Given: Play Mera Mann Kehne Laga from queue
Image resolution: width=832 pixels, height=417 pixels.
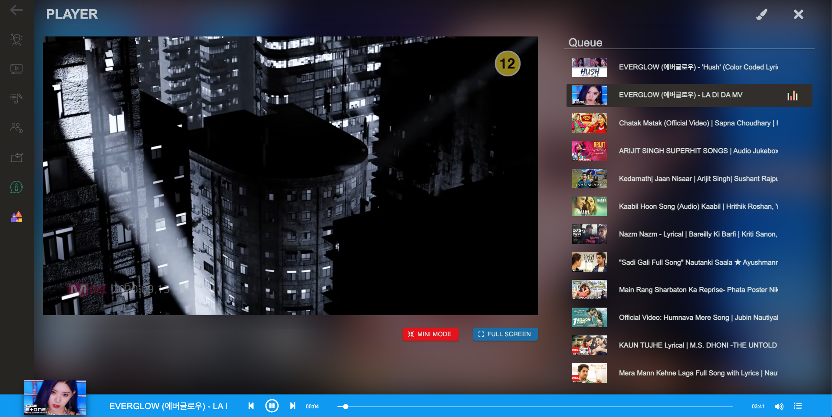Looking at the screenshot, I should pyautogui.click(x=689, y=373).
